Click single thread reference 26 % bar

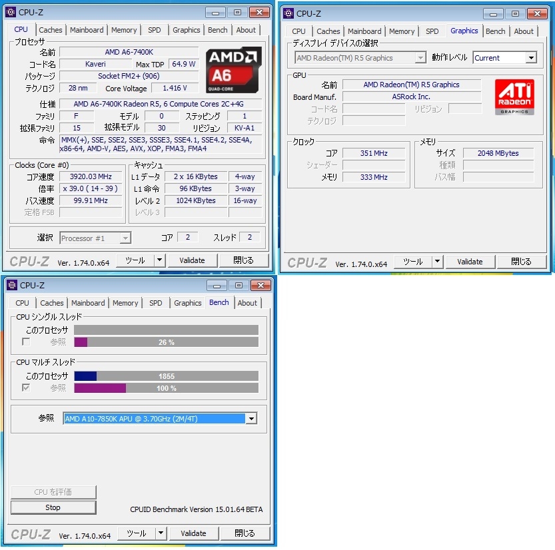pyautogui.click(x=166, y=342)
